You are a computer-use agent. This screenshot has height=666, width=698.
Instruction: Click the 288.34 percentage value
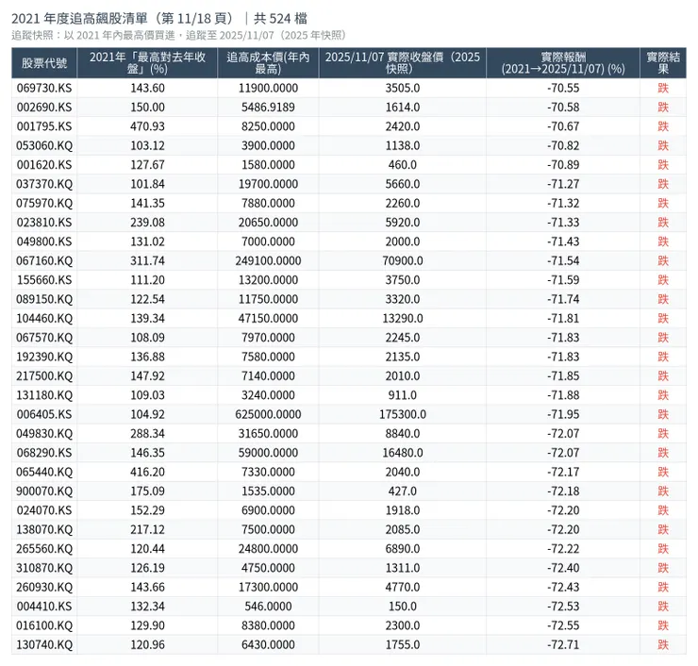(x=147, y=434)
